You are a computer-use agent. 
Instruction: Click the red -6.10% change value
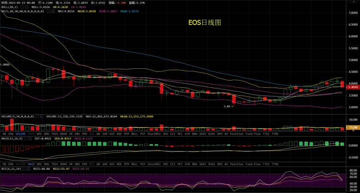(121, 3)
